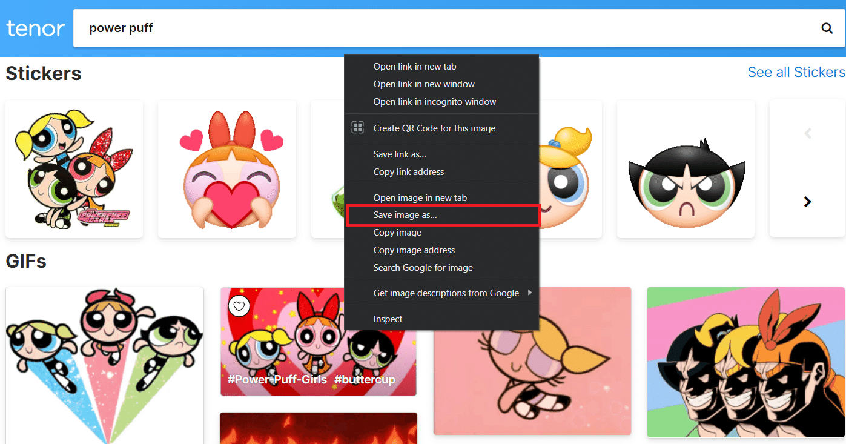This screenshot has width=846, height=444.
Task: Open the red flames GIF thumbnail
Action: click(319, 428)
